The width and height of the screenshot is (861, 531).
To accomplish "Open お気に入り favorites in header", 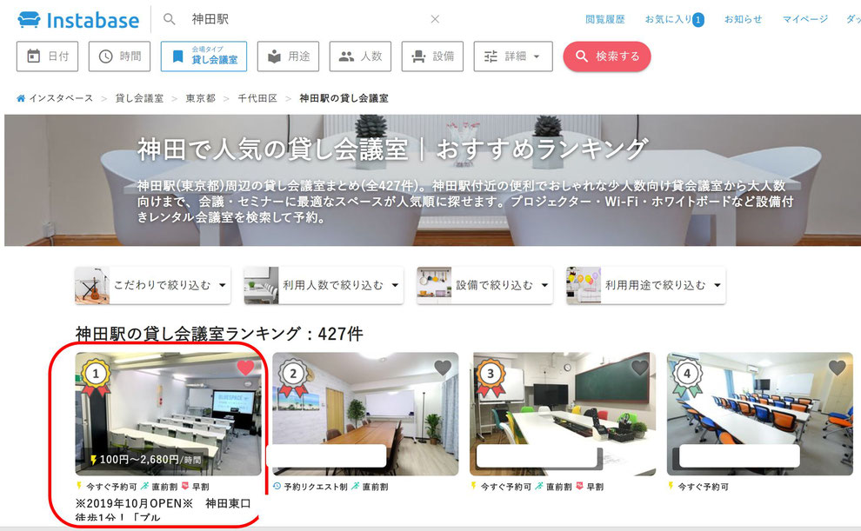I will click(x=674, y=19).
